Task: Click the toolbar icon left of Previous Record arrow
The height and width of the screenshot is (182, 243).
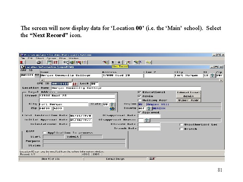Action: (x=105, y=62)
